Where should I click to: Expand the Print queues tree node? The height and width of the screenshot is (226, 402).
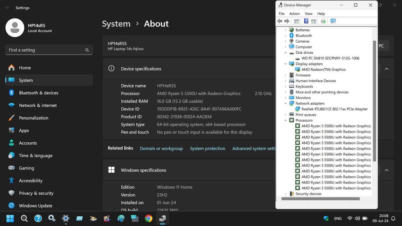point(285,115)
